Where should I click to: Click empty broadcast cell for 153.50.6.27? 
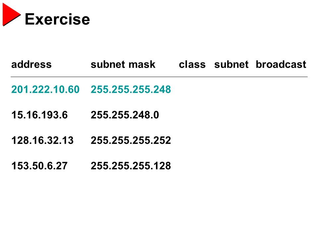tap(281, 166)
